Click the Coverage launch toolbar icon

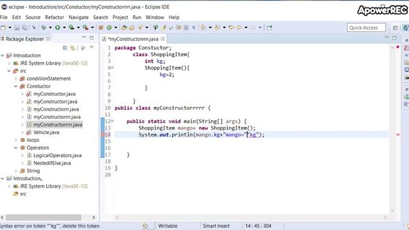[72, 27]
